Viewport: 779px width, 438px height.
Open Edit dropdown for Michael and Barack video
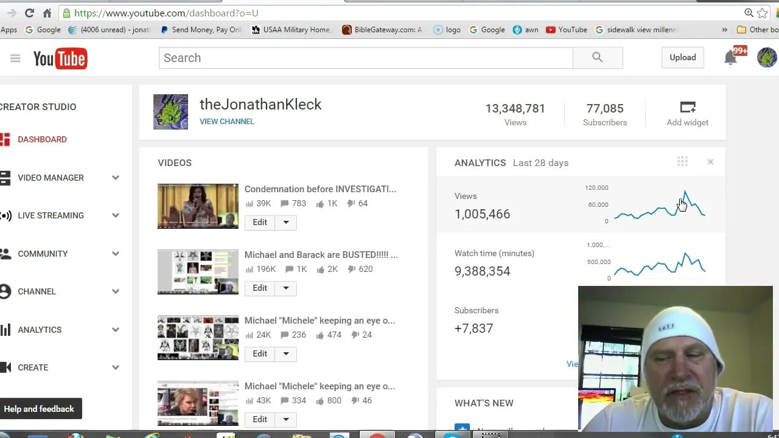point(286,288)
